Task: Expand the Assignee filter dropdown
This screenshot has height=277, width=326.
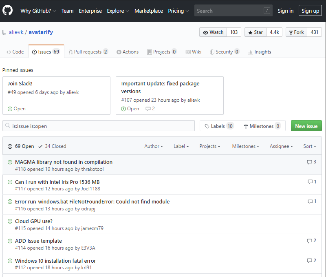Action: [281, 146]
